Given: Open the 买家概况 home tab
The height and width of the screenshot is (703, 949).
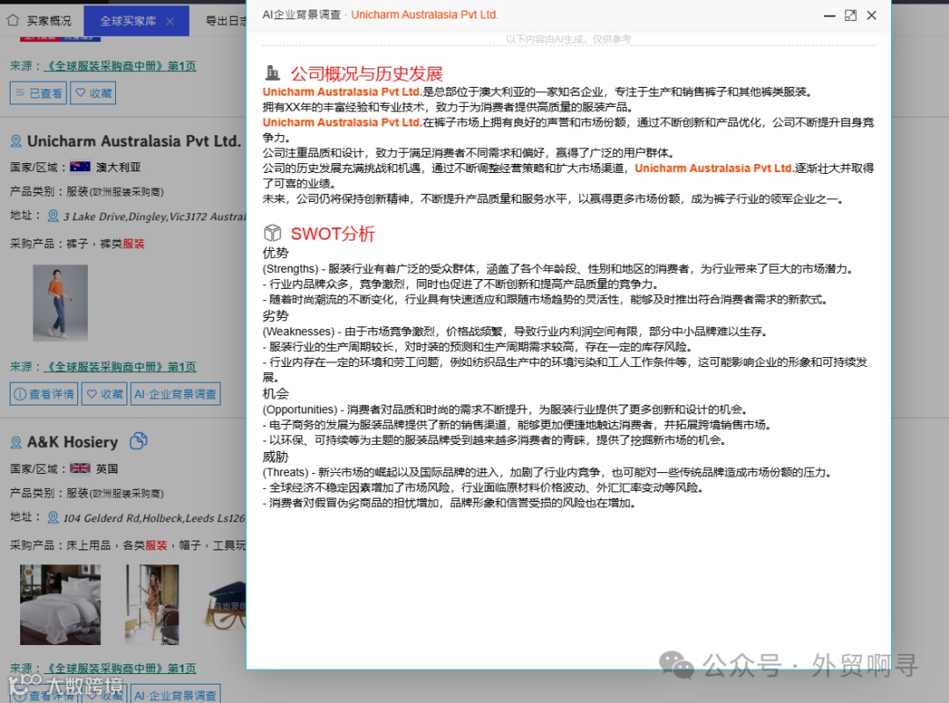Looking at the screenshot, I should pos(40,20).
